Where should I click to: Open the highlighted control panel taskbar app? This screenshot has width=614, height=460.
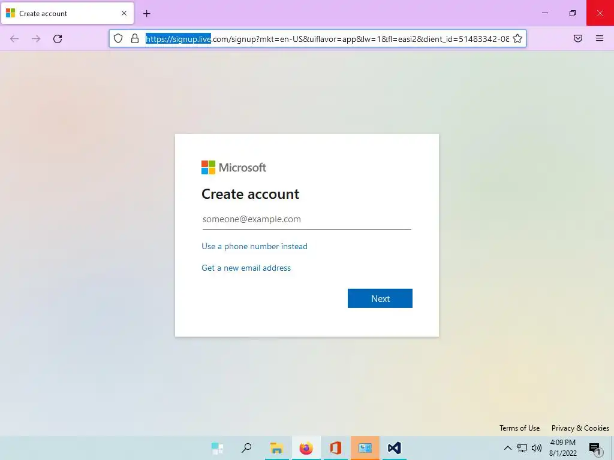coord(365,448)
